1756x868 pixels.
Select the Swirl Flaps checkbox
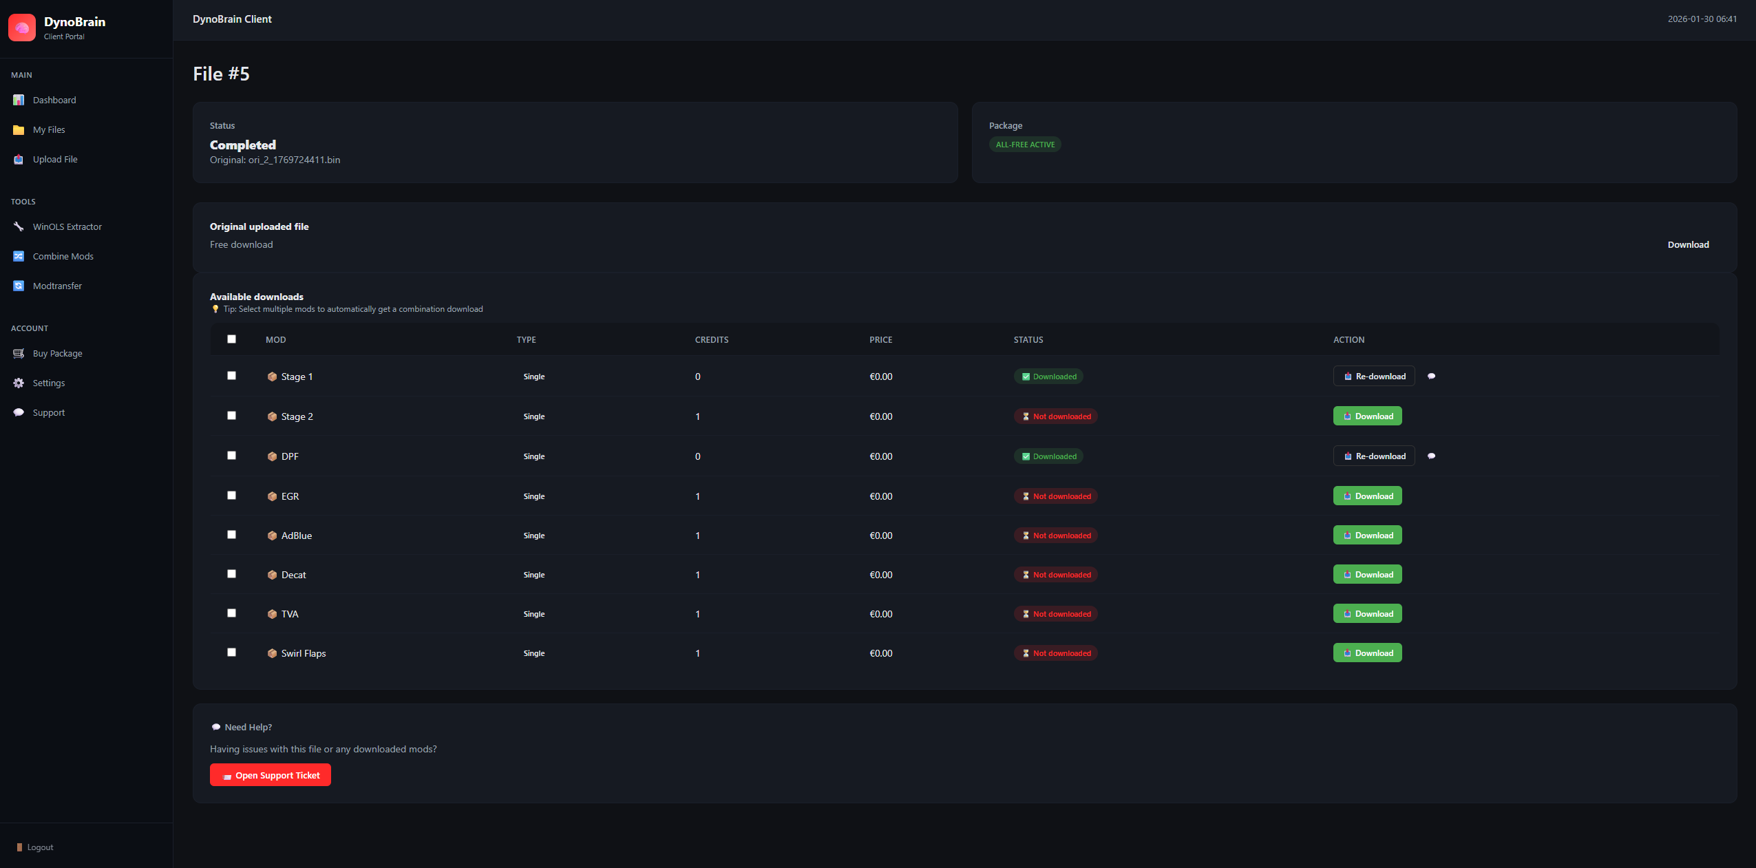point(231,652)
